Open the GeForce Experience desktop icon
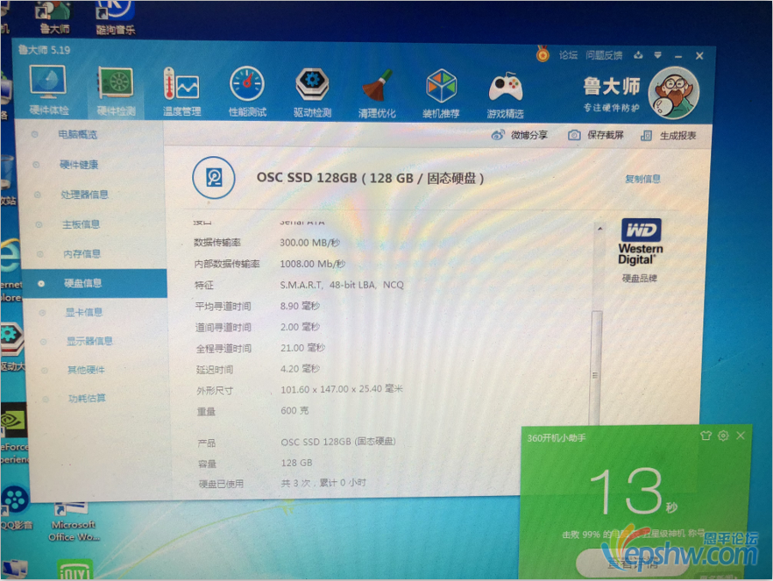 [x=14, y=434]
